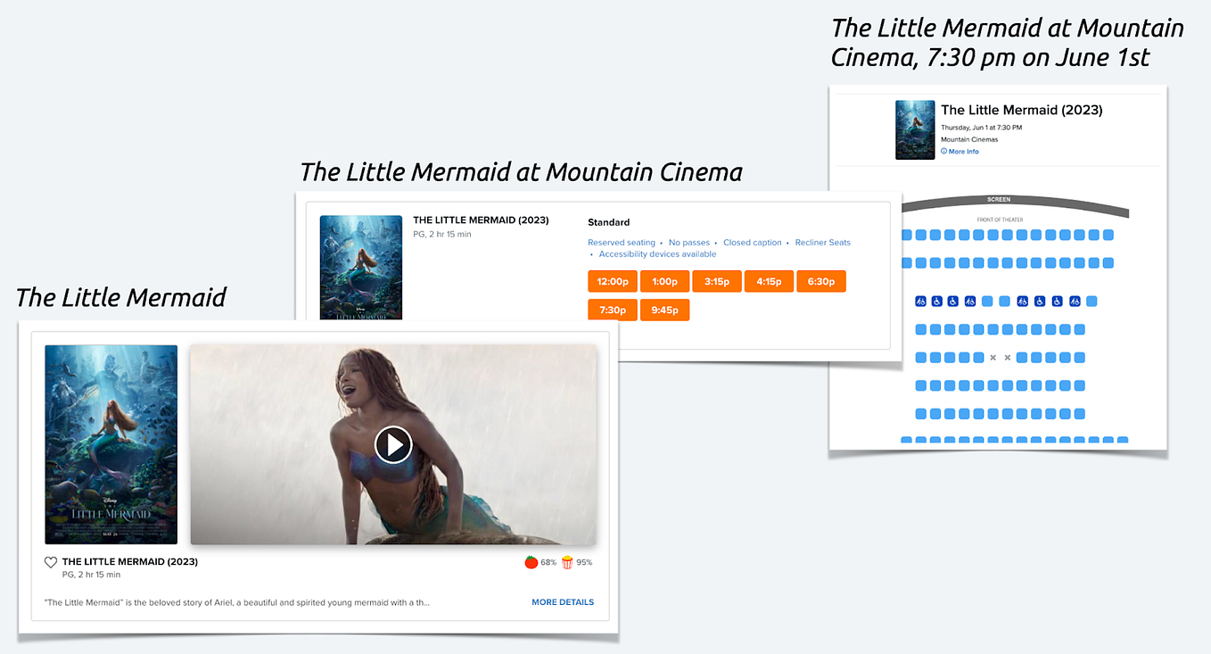Choose the 3:15p showtime
Screen dimensions: 1211x654
click(x=717, y=282)
